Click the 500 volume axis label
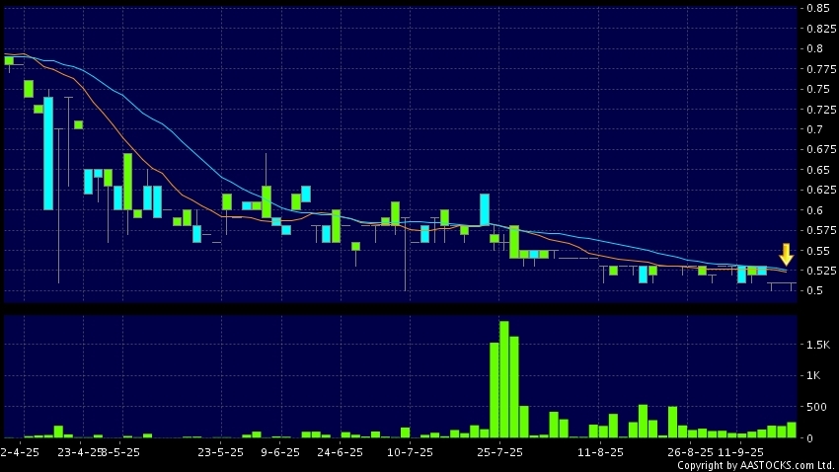Viewport: 839px width, 472px height. (817, 407)
